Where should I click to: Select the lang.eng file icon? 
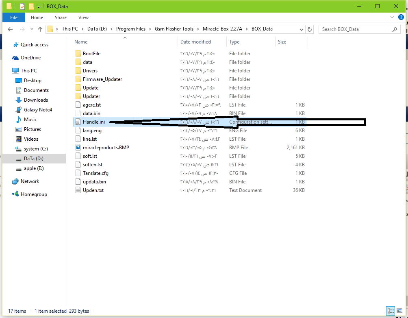pyautogui.click(x=78, y=131)
